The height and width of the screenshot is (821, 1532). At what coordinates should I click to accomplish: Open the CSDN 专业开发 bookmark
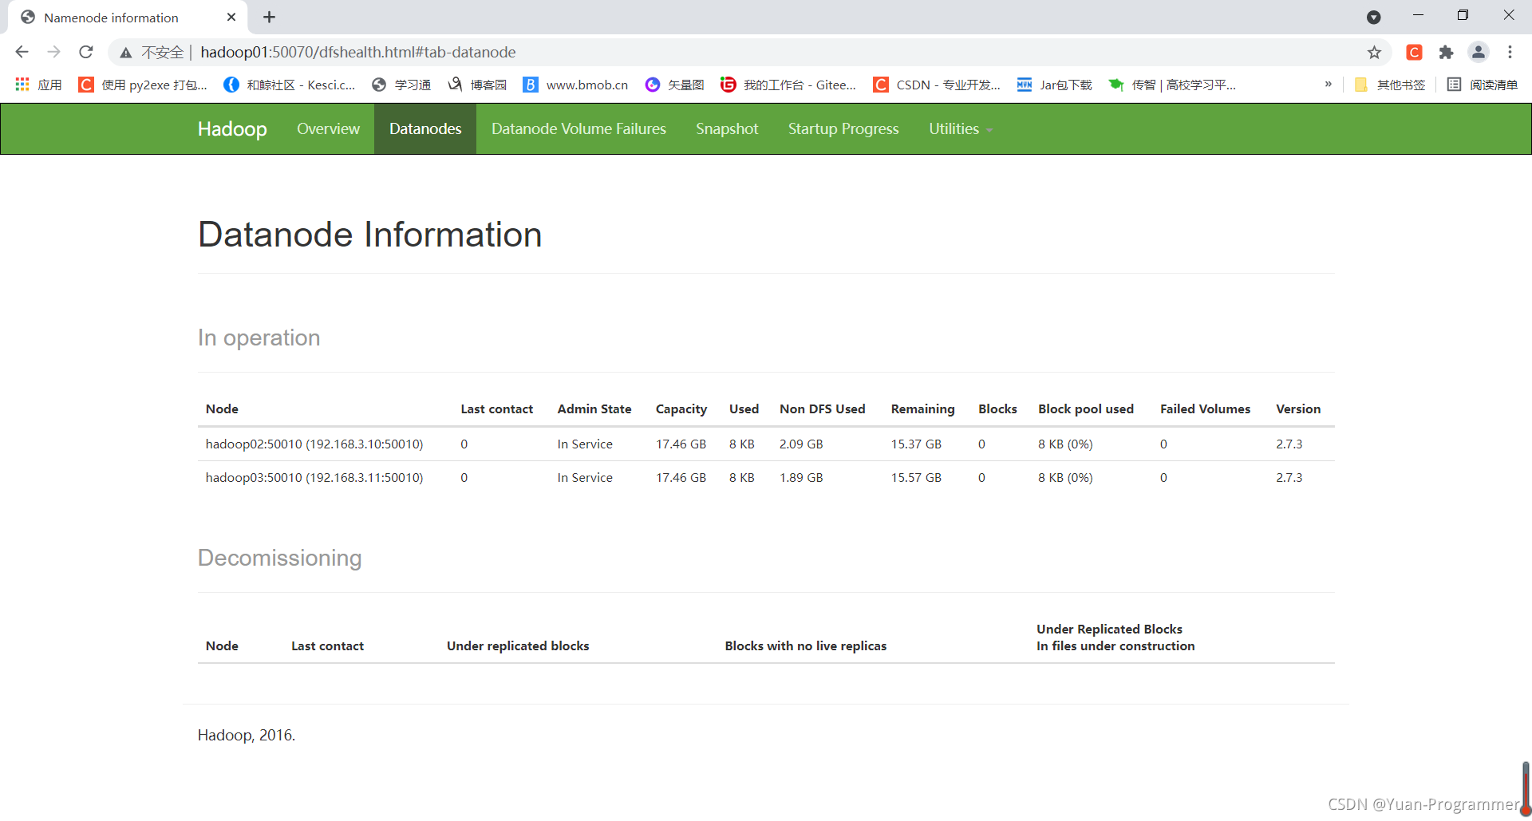click(937, 85)
